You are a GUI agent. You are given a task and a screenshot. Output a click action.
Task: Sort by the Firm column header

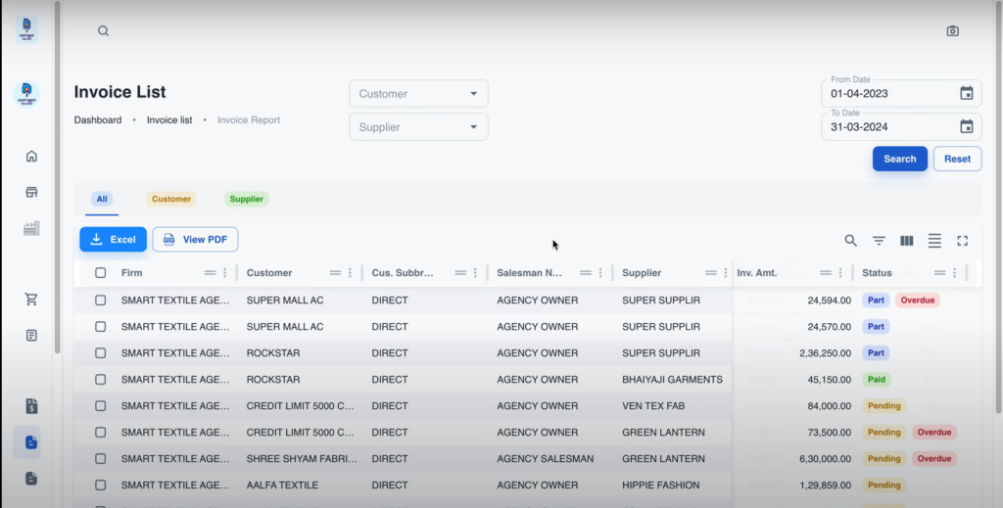(x=132, y=273)
